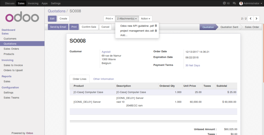Viewport: 264px width, 135px height.
Task: Click the Edit button
Action: pyautogui.click(x=52, y=19)
